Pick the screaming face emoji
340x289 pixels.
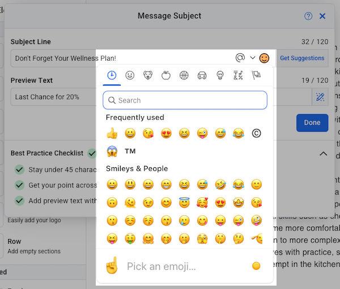[x=112, y=151]
